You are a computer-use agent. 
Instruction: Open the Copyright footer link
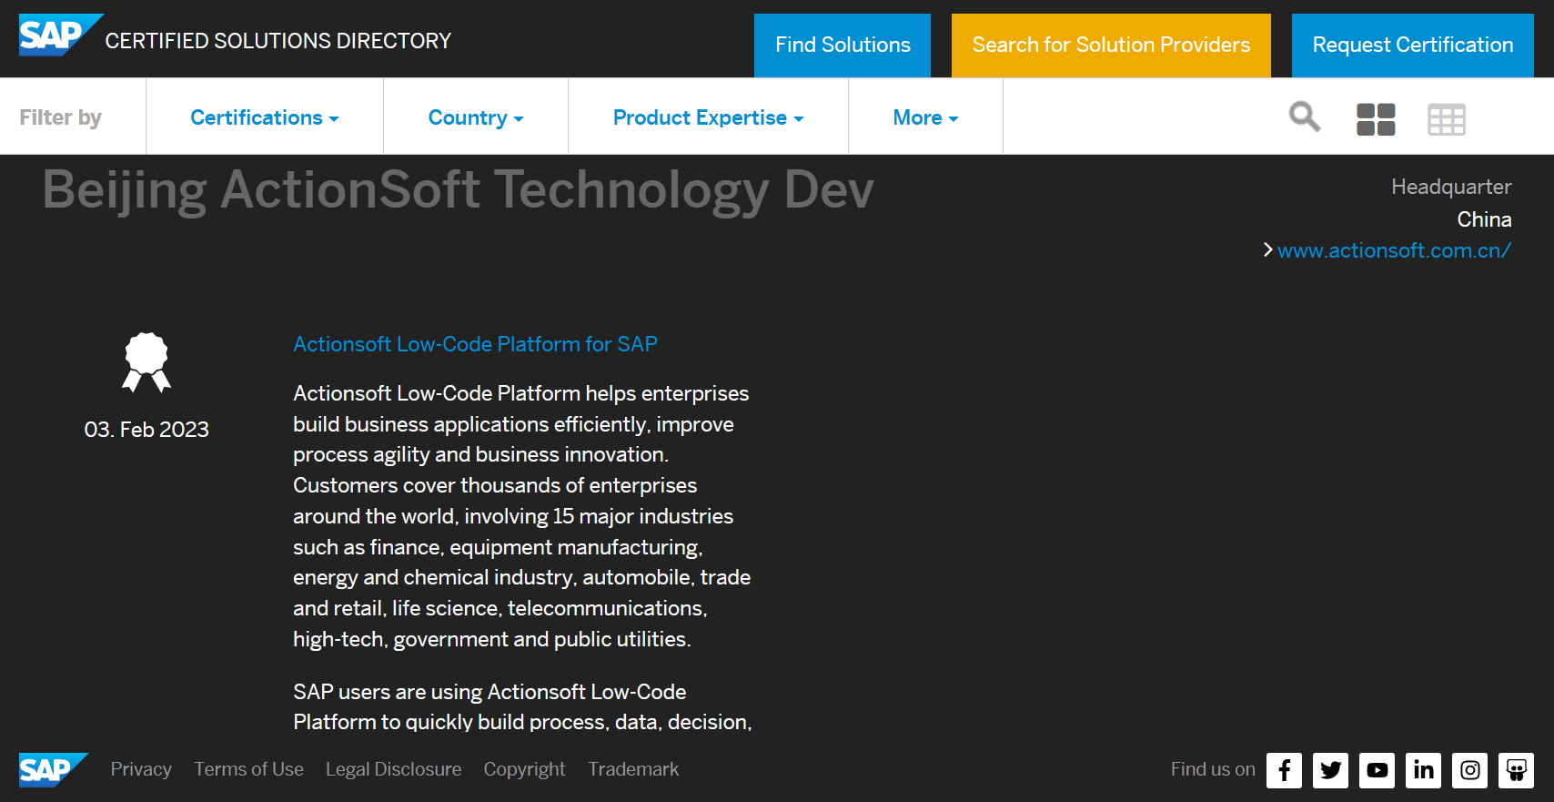(524, 769)
